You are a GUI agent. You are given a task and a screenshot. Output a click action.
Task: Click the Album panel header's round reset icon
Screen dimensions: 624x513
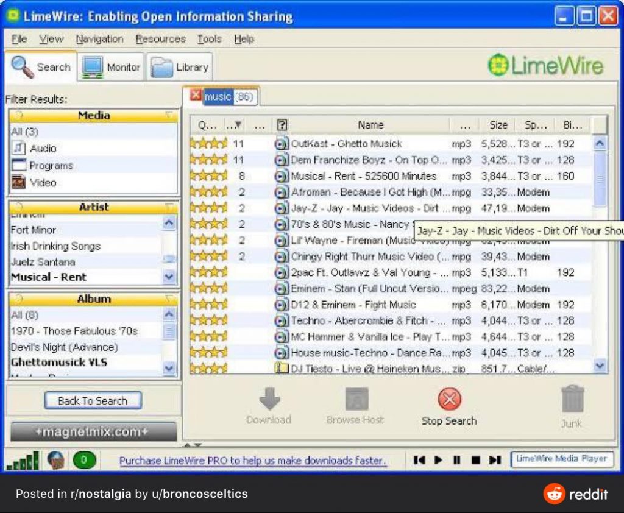(18, 299)
